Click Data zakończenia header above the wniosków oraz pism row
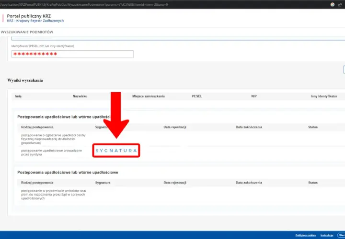The width and height of the screenshot is (345, 239). (x=249, y=183)
